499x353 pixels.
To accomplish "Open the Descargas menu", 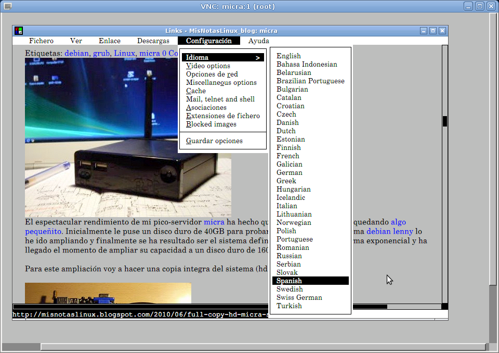I will (x=153, y=41).
